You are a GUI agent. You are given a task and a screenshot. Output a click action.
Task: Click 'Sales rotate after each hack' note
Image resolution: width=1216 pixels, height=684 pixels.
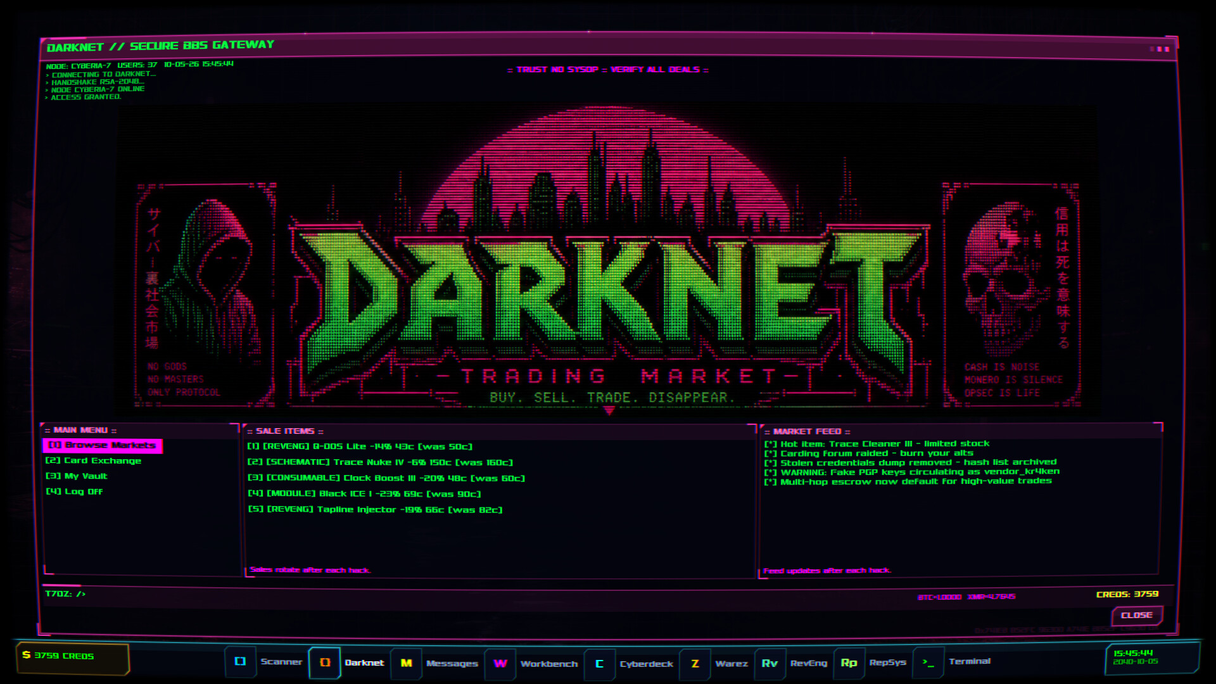(x=310, y=570)
